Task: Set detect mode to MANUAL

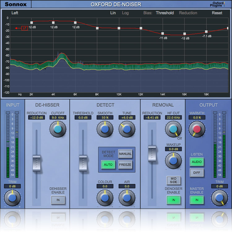Action: point(125,154)
